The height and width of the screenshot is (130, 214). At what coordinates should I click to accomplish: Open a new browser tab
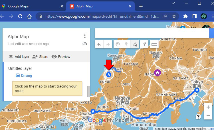tap(141, 6)
